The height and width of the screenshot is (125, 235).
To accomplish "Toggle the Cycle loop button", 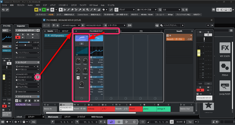I will [x=111, y=122].
